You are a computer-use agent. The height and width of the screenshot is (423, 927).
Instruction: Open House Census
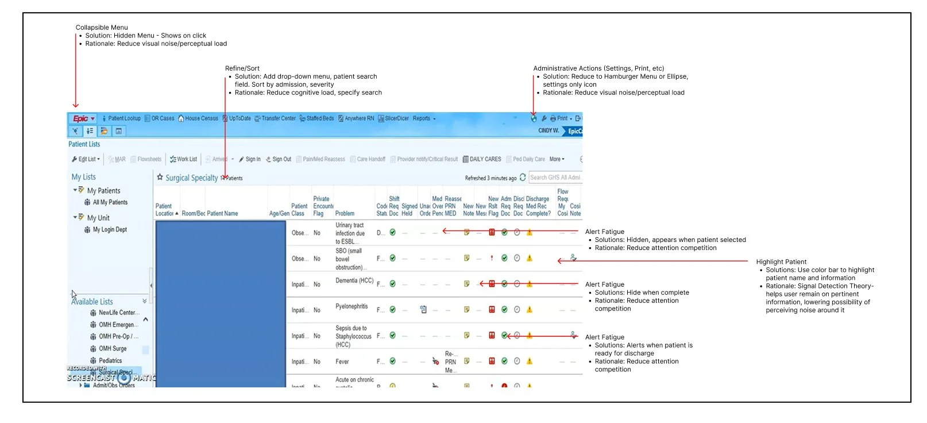tap(198, 118)
